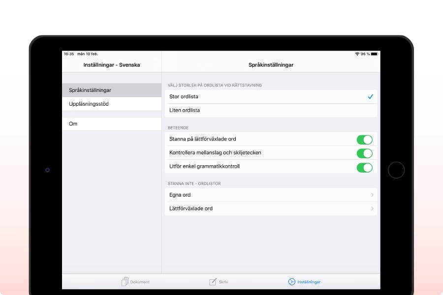Tap the Wi-Fi status icon
This screenshot has width=443, height=295.
(357, 54)
